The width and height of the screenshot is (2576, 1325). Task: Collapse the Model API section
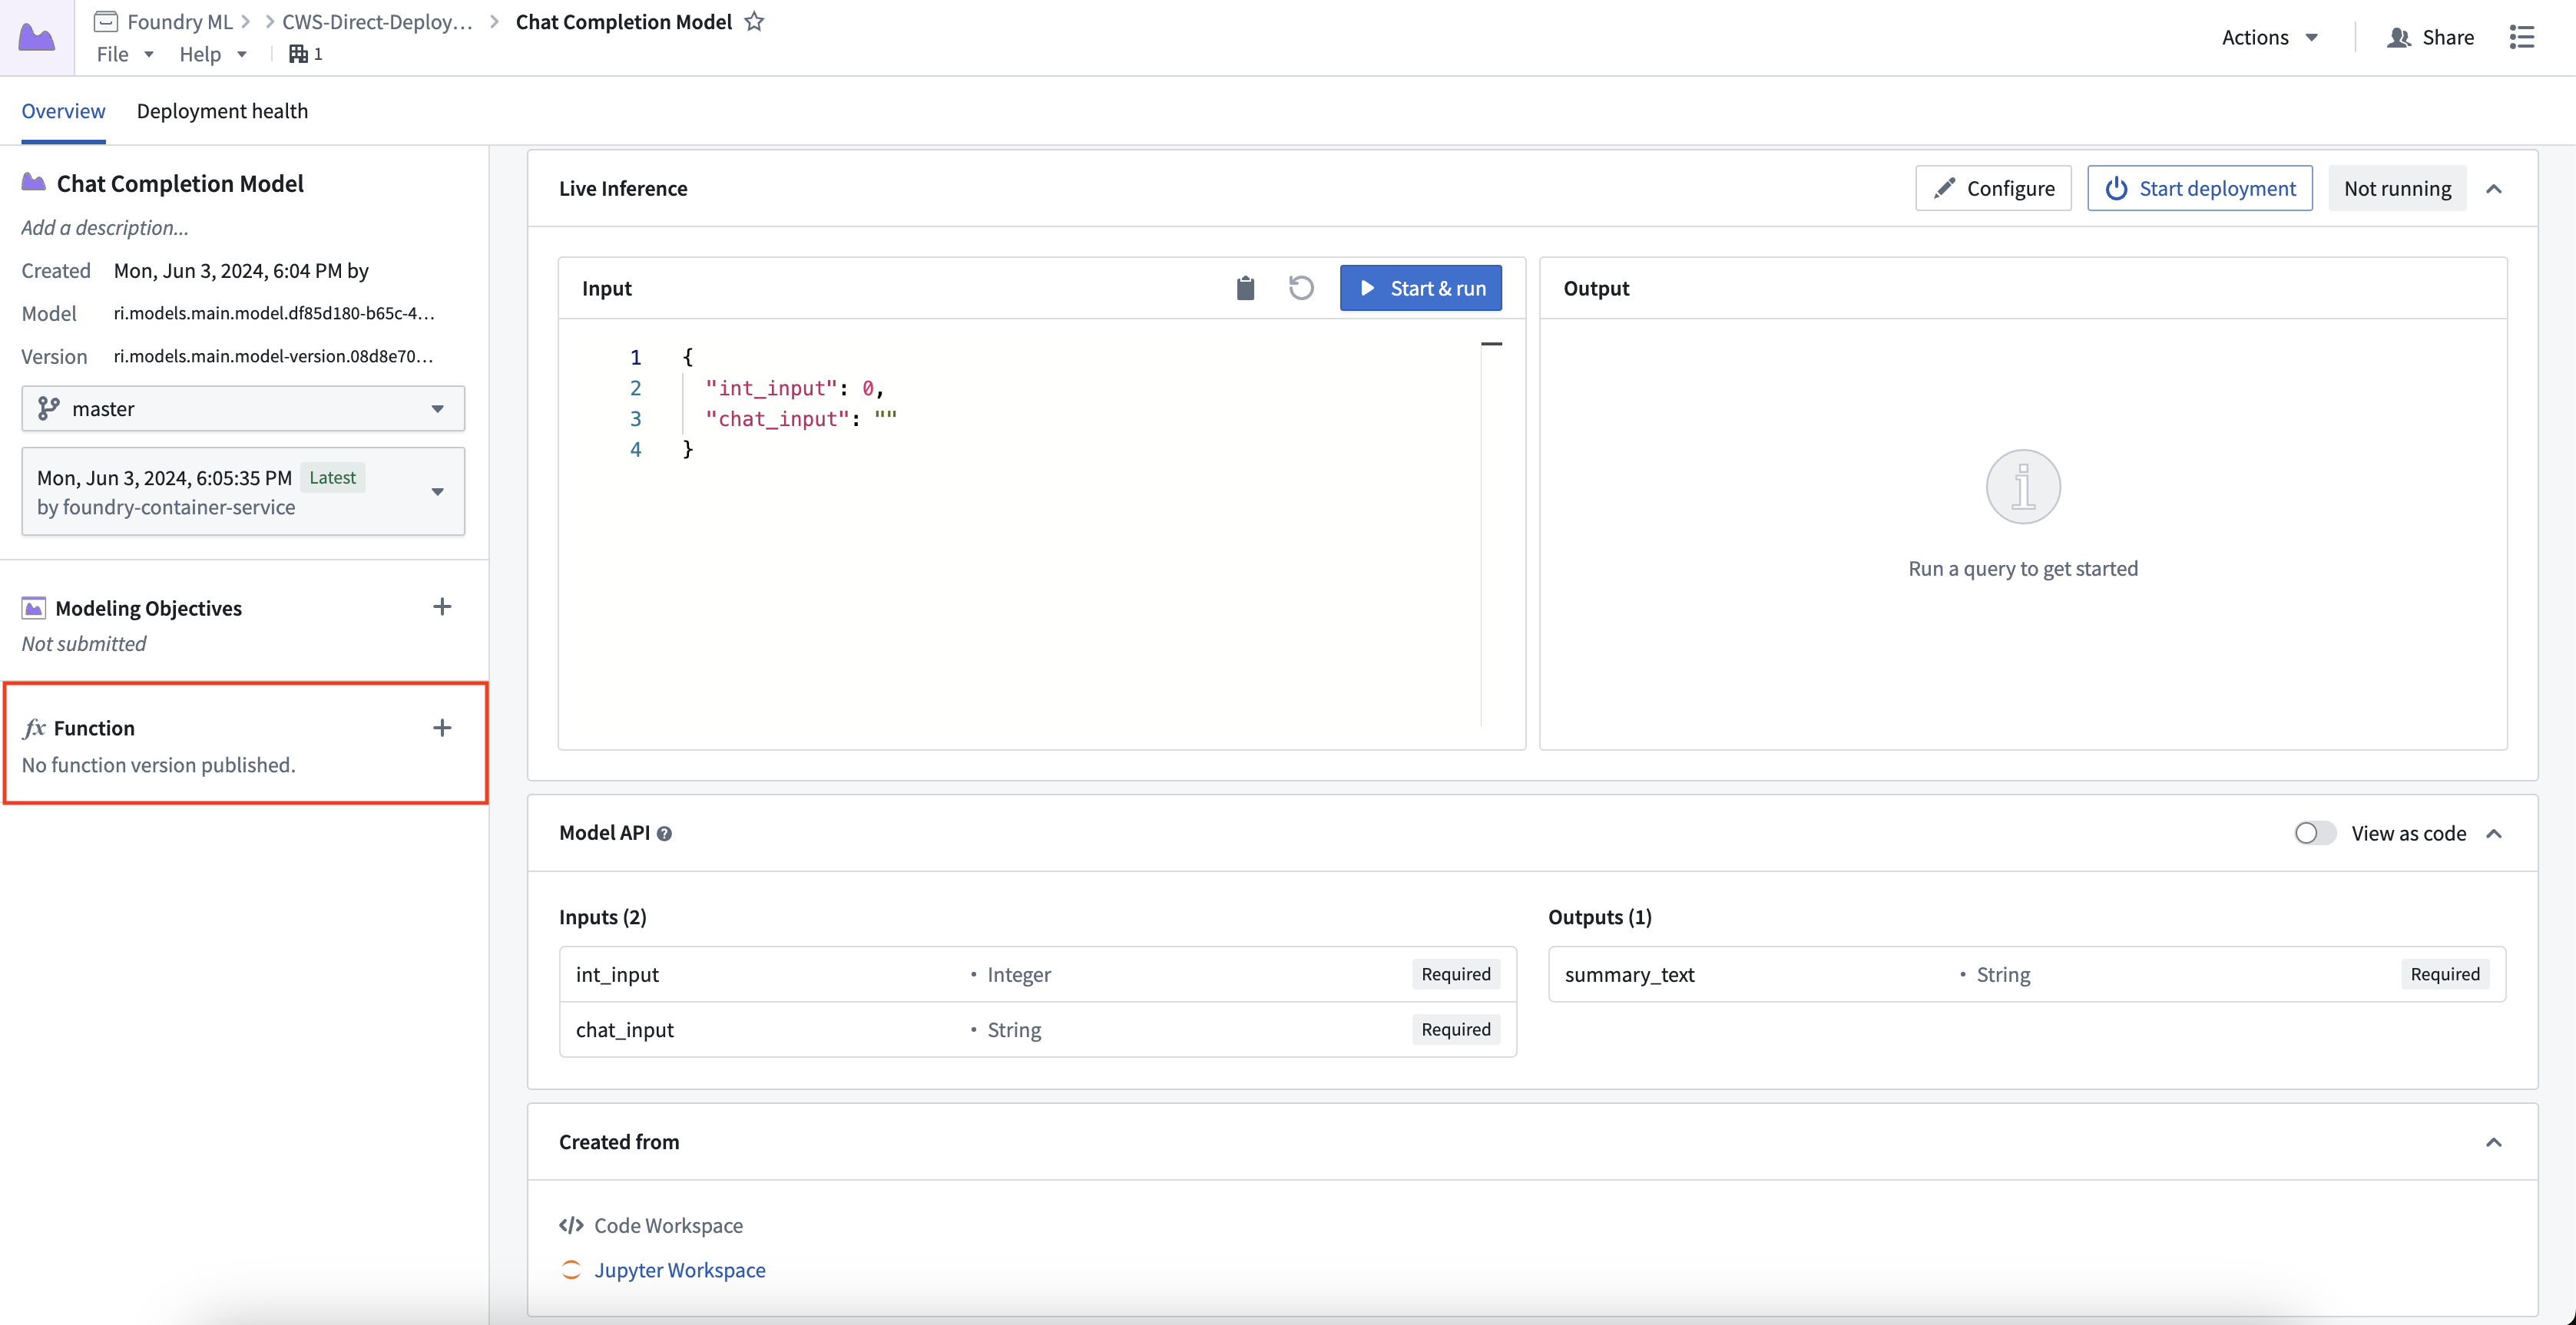coord(2494,834)
